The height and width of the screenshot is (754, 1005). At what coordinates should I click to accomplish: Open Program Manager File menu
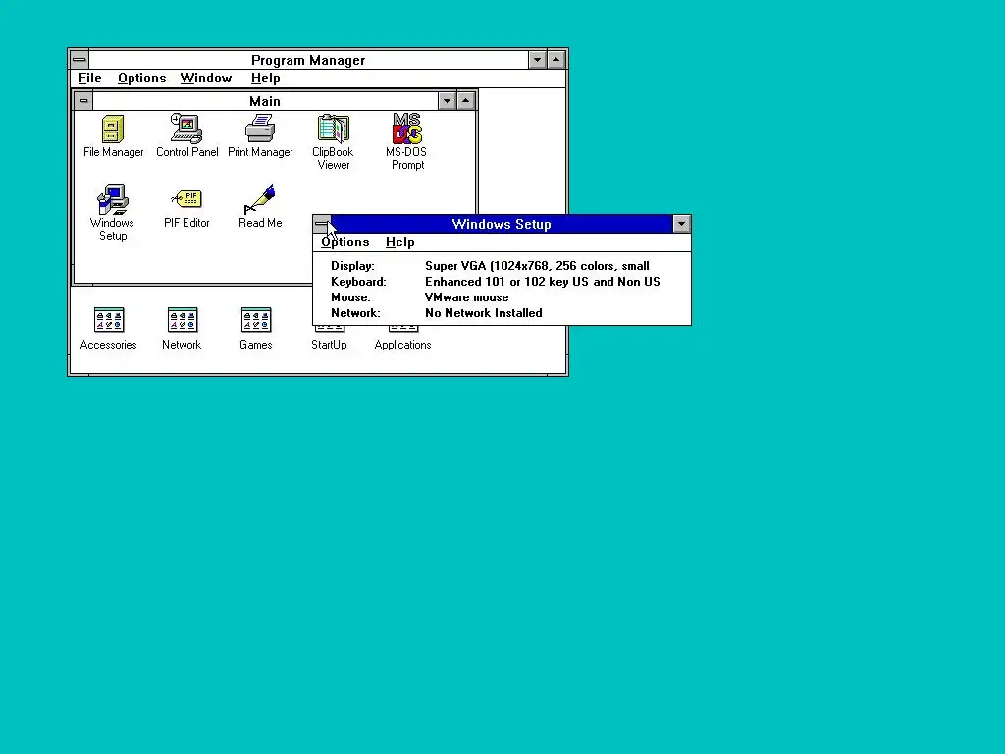pos(89,79)
